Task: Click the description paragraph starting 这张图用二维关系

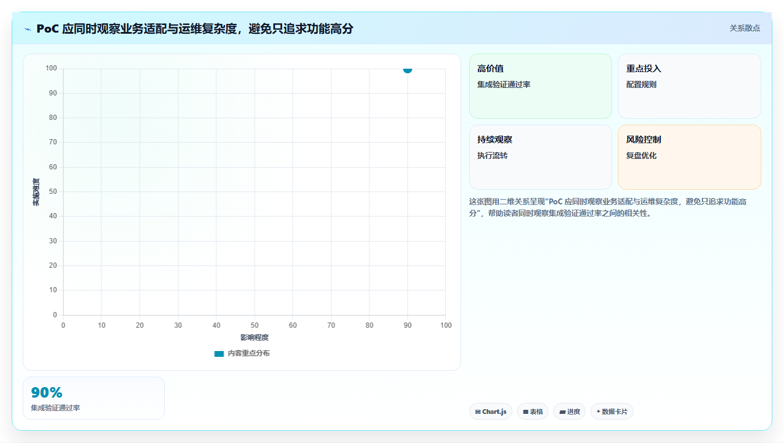Action: pos(608,207)
